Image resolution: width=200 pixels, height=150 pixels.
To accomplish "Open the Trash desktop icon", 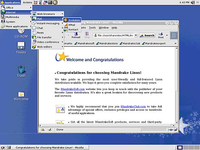I will 21,71.
